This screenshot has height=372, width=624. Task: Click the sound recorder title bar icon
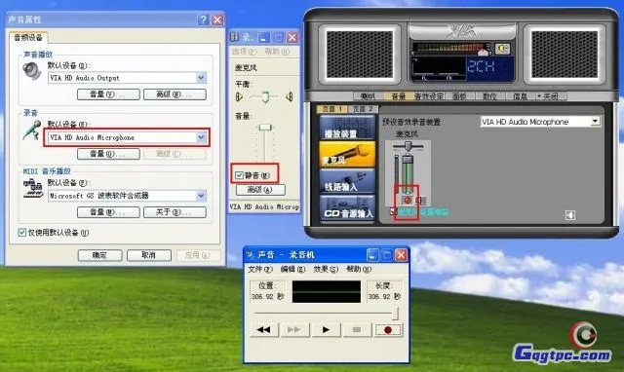[250, 254]
